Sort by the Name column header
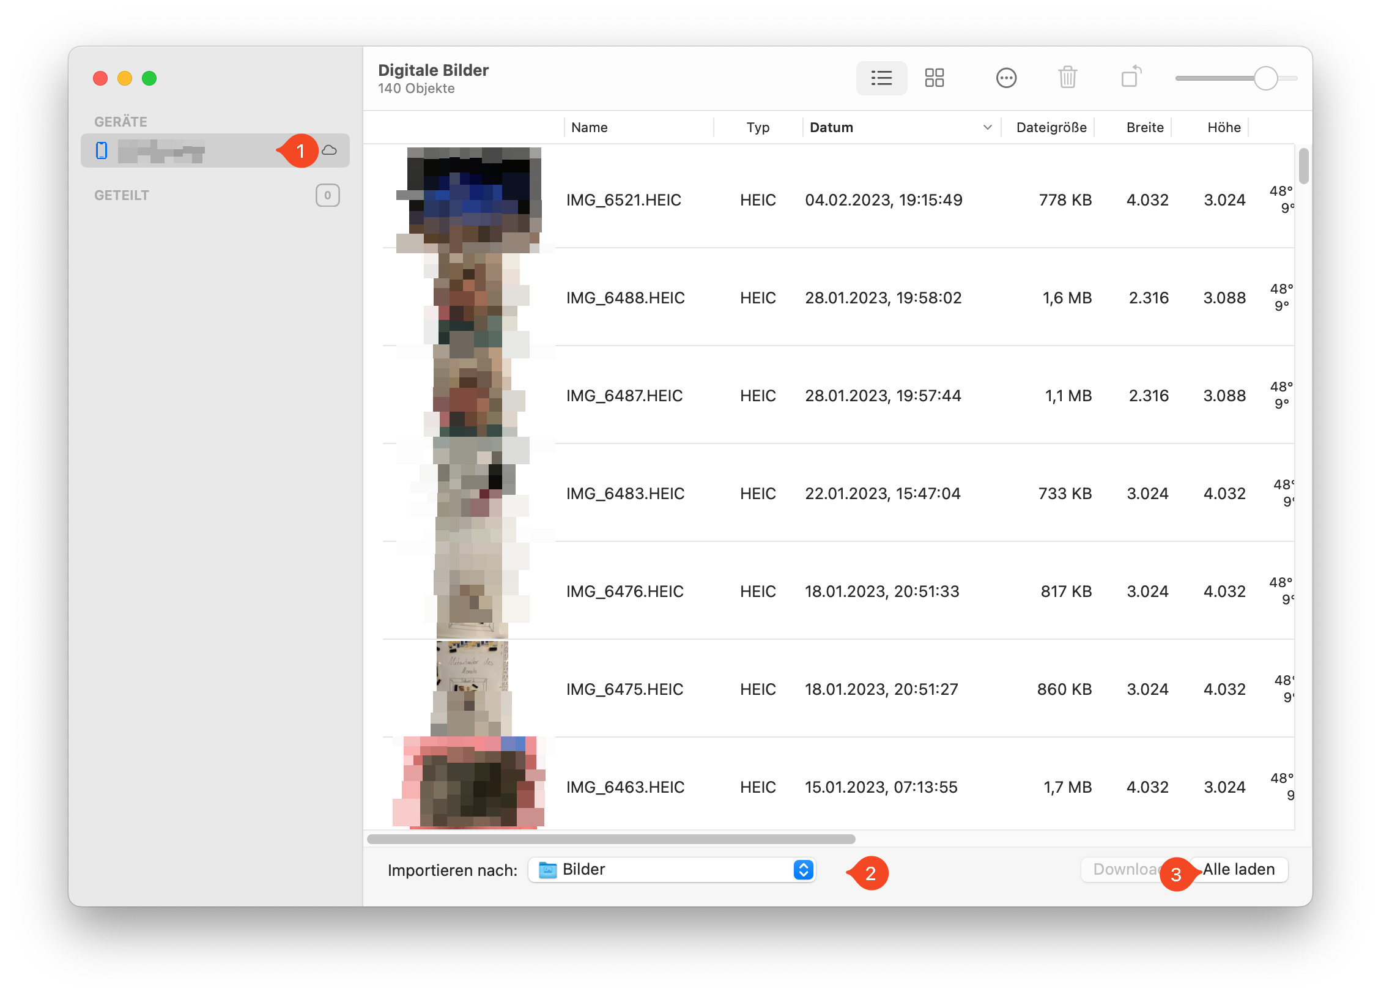The width and height of the screenshot is (1381, 997). coord(589,127)
